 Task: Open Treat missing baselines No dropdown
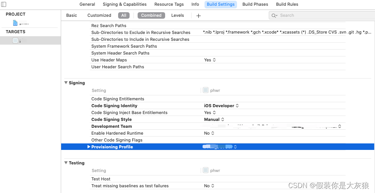(x=209, y=186)
